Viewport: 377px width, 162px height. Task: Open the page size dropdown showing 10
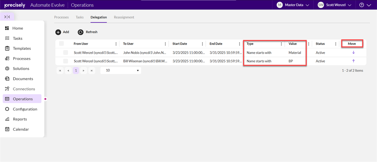click(121, 71)
